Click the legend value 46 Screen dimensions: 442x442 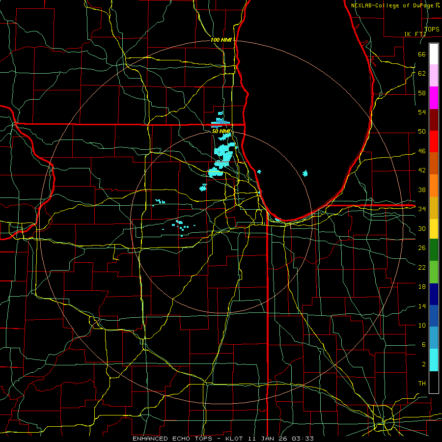[x=422, y=151]
